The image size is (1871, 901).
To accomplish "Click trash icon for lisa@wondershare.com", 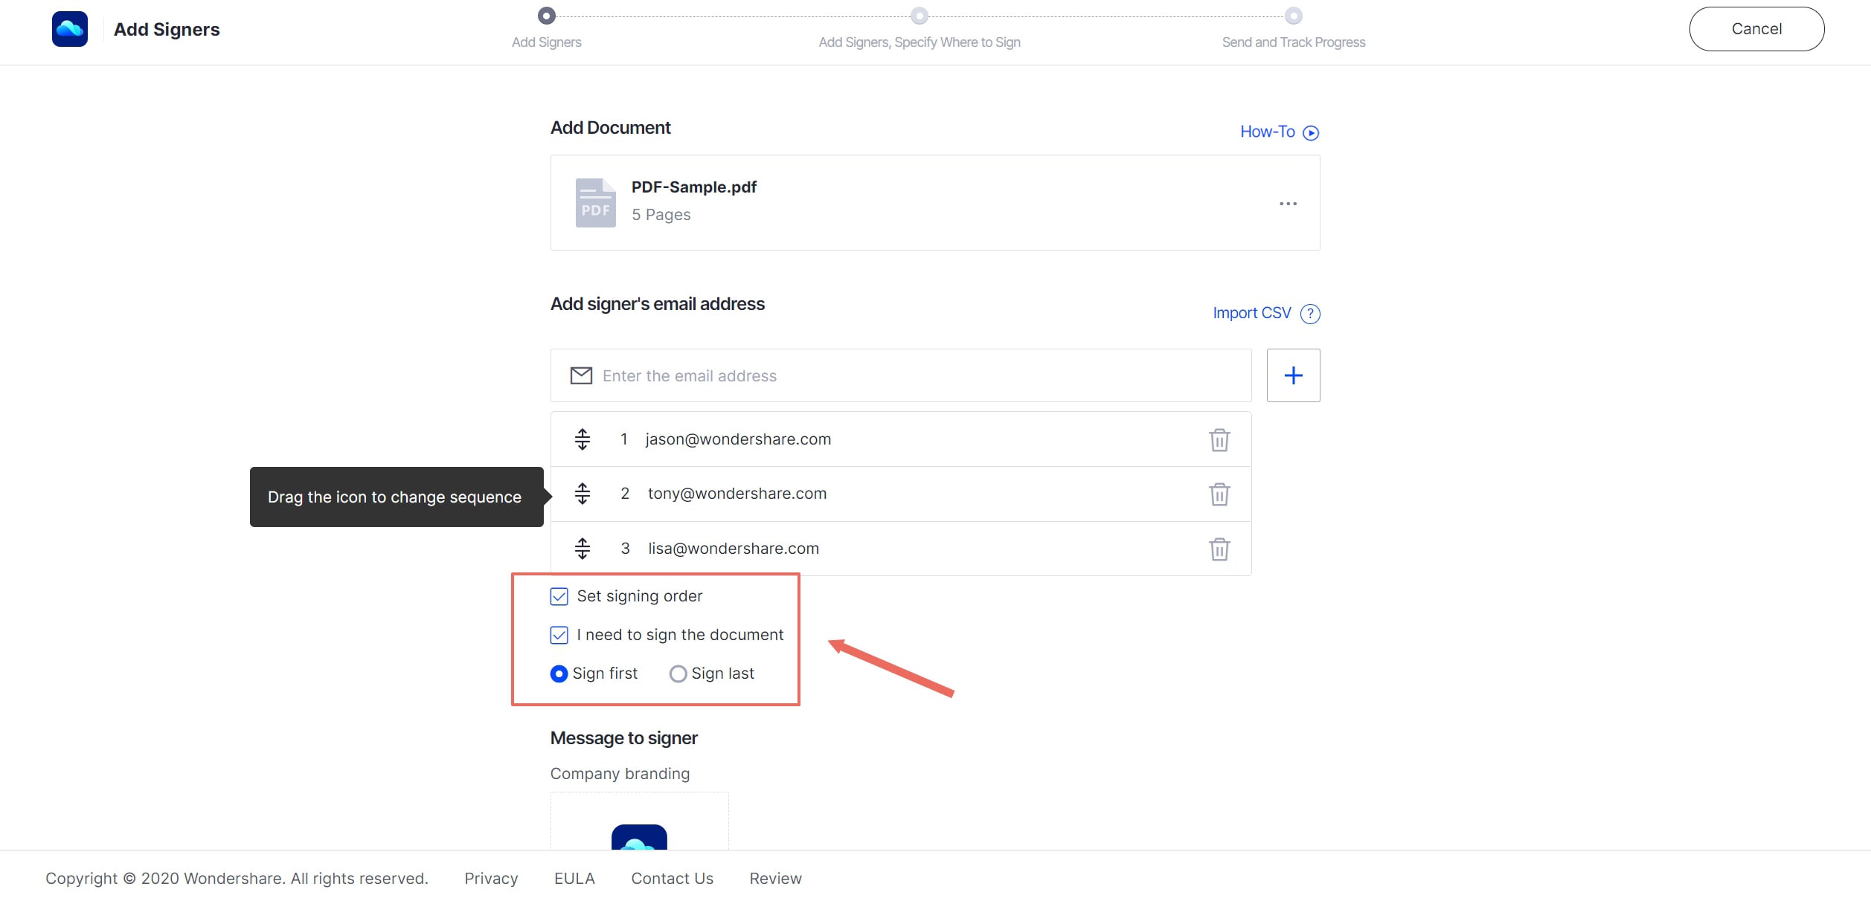I will click(x=1219, y=549).
